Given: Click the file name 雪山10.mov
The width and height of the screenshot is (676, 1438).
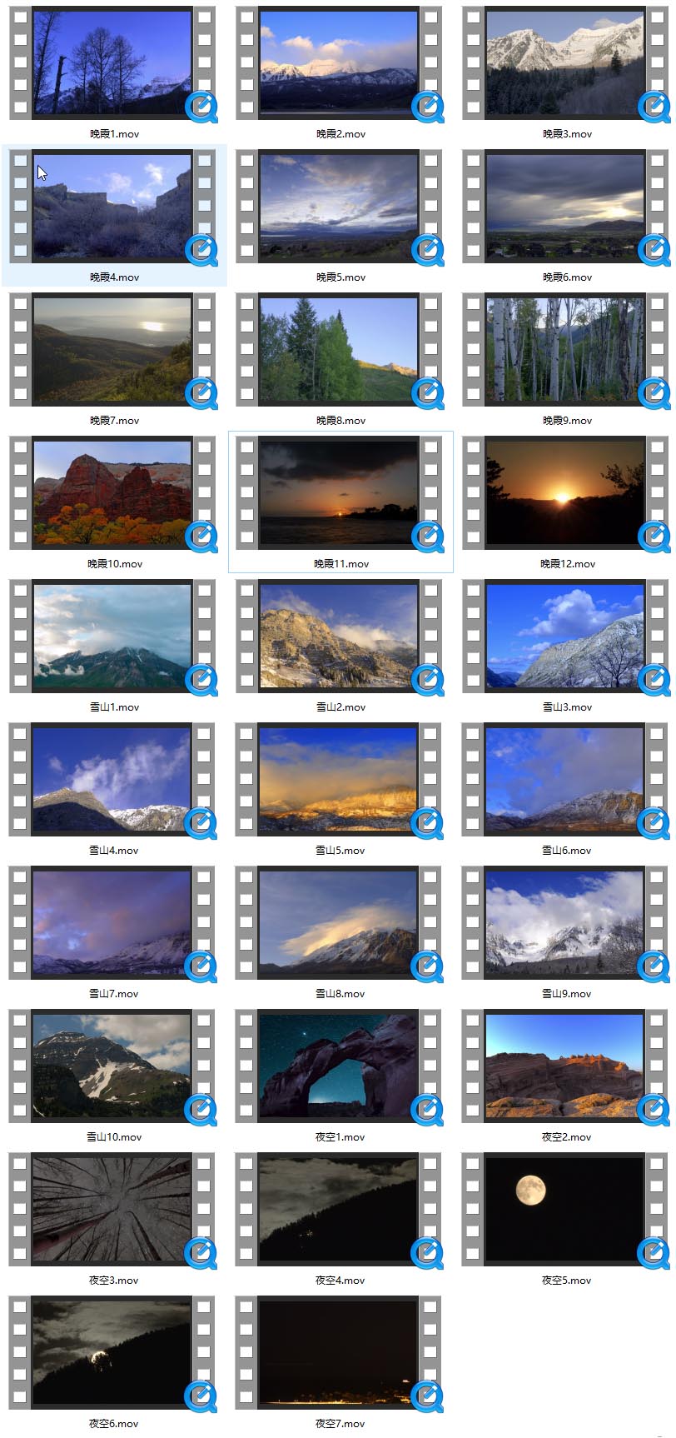Looking at the screenshot, I should click(114, 1137).
